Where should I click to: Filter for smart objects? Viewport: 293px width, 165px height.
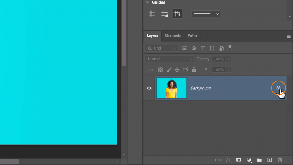point(222,48)
